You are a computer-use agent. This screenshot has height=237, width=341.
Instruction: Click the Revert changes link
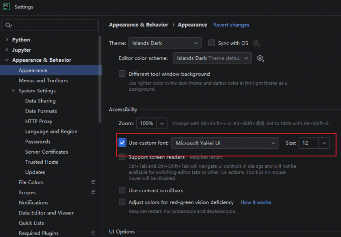pyautogui.click(x=231, y=25)
